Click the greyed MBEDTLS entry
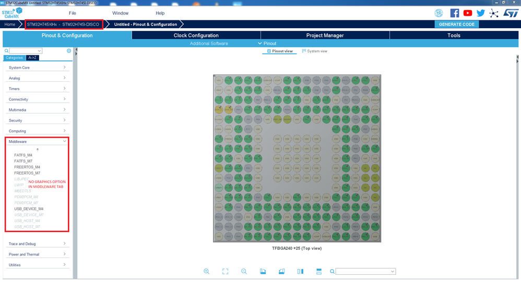 [x=22, y=191]
